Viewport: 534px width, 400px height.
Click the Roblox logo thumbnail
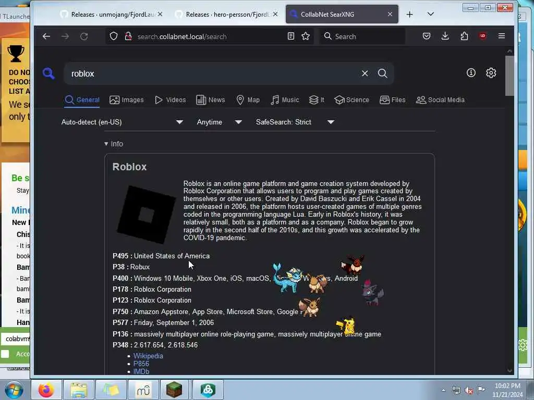[x=147, y=214]
